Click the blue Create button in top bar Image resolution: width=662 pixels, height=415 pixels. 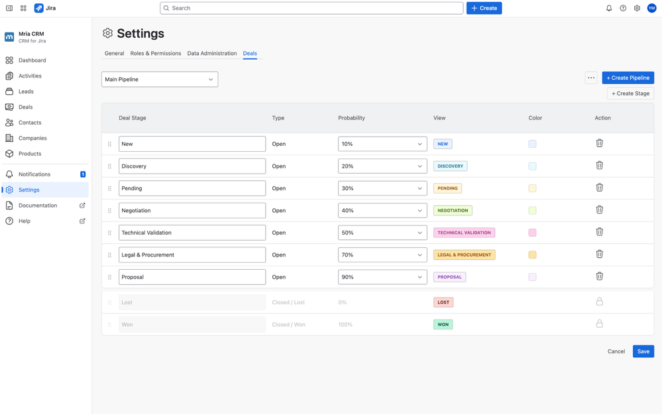pyautogui.click(x=484, y=8)
